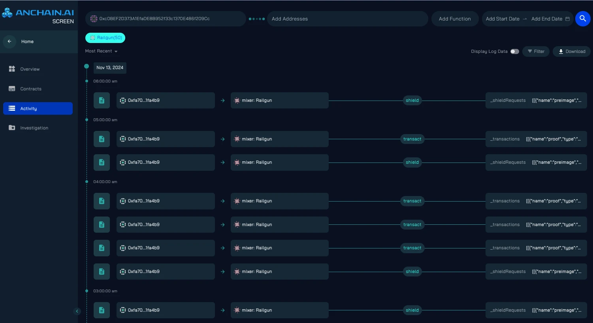
Task: Collapse the sidebar with the chevron handle
Action: click(77, 311)
